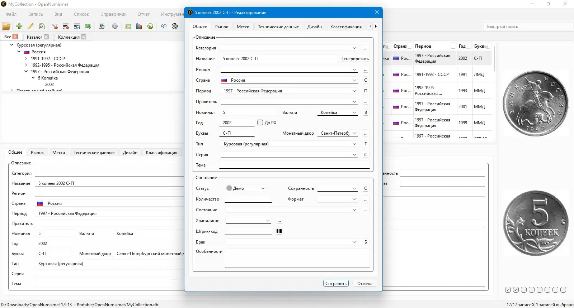This screenshot has height=308, width=574.
Task: Uncheck the first image checkbox under the coin photos
Action: coord(508,290)
